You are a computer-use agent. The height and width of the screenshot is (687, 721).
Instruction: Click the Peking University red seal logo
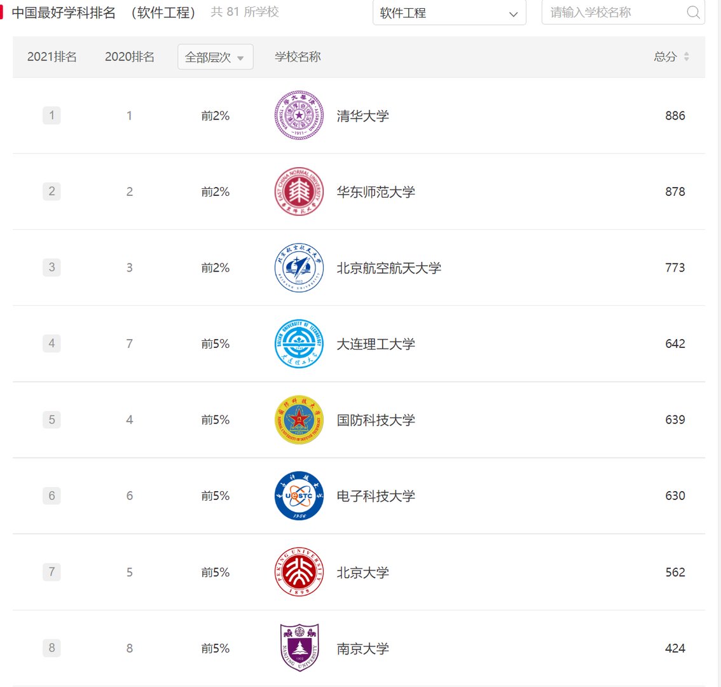pyautogui.click(x=299, y=572)
